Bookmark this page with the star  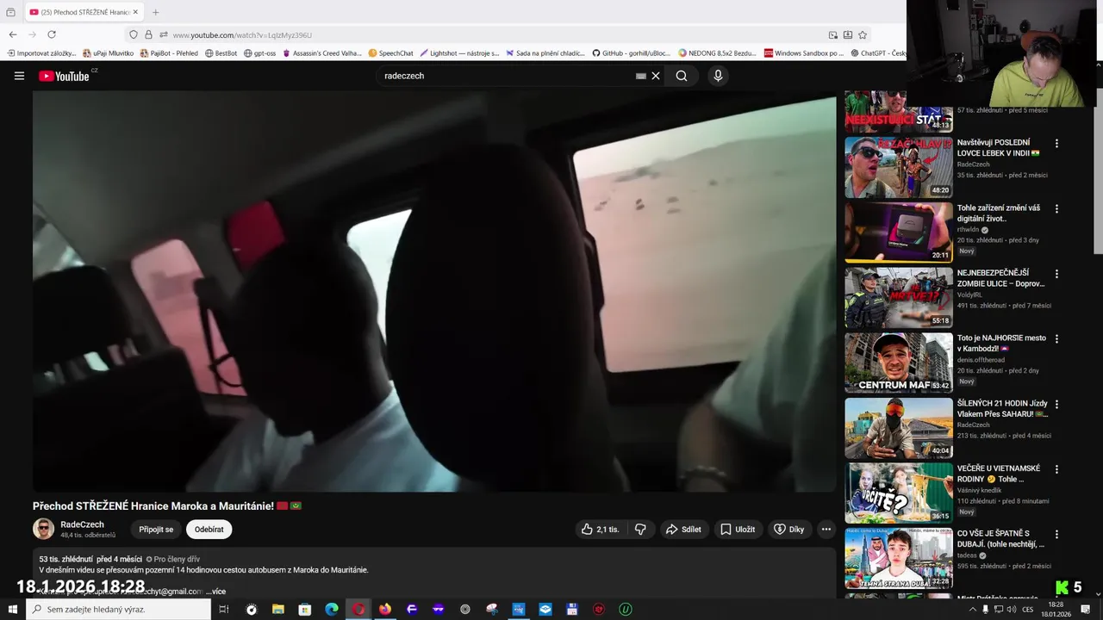863,34
